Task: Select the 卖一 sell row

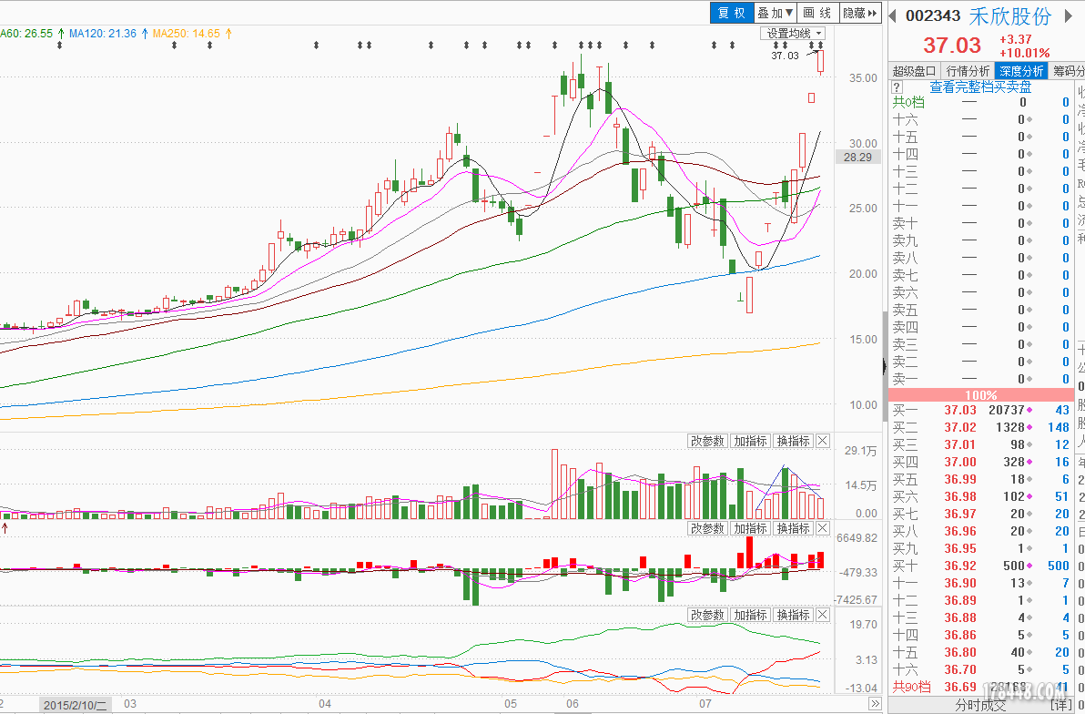Action: pos(980,379)
